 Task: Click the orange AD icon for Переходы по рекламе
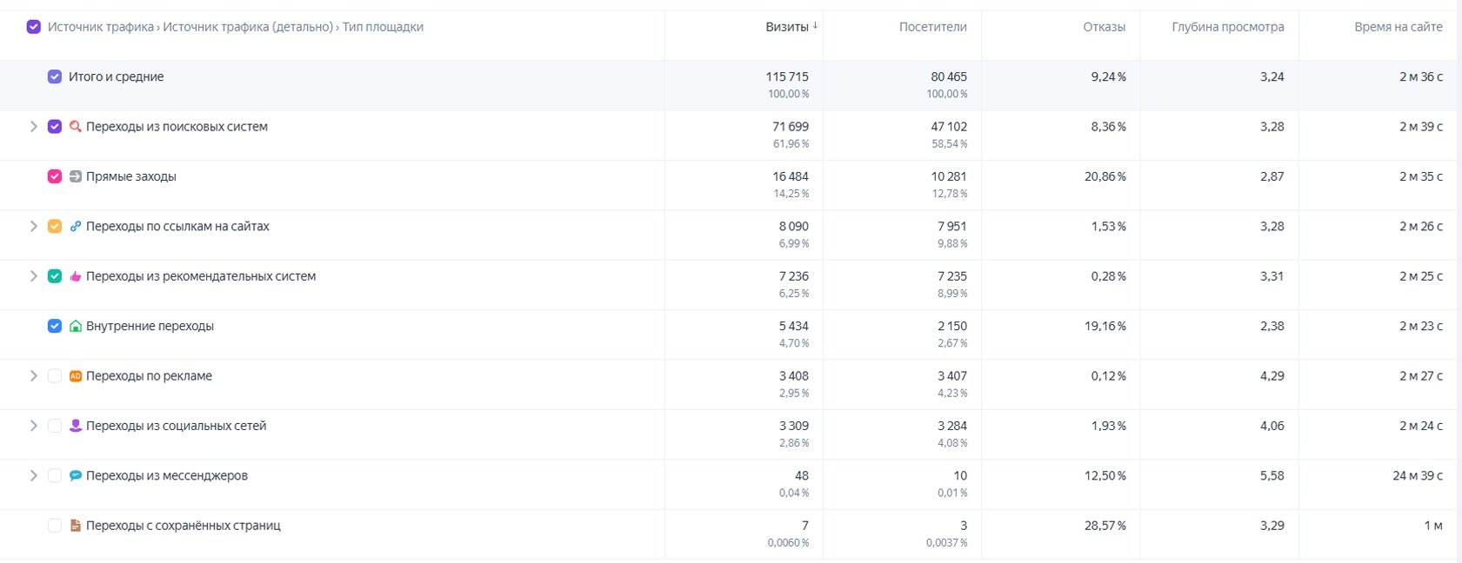pyautogui.click(x=76, y=376)
